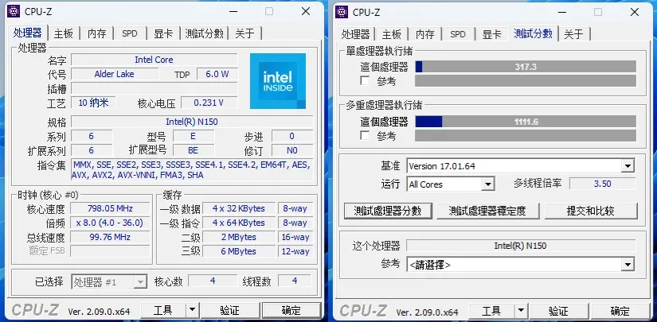Open the 參考 <請選擇> processor dropdown
657x322 pixels.
pyautogui.click(x=628, y=265)
